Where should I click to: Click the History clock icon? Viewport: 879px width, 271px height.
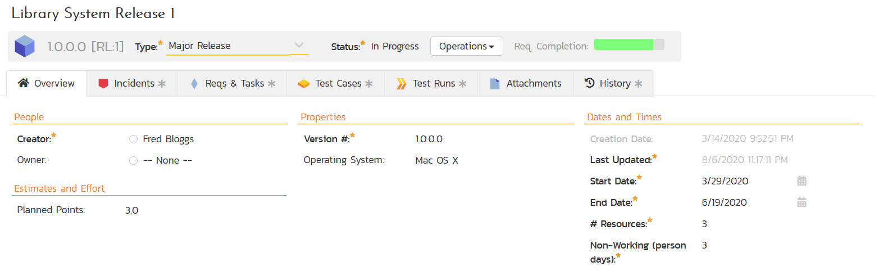pyautogui.click(x=589, y=83)
